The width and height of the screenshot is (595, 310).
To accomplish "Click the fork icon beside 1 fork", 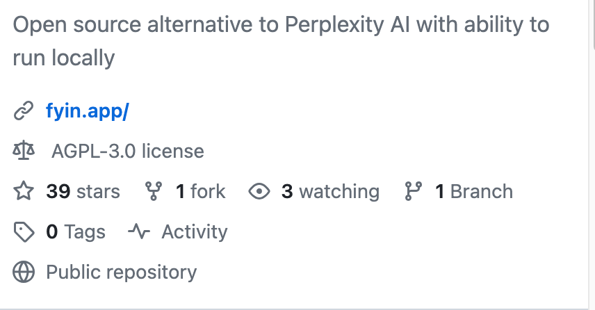I will 154,191.
